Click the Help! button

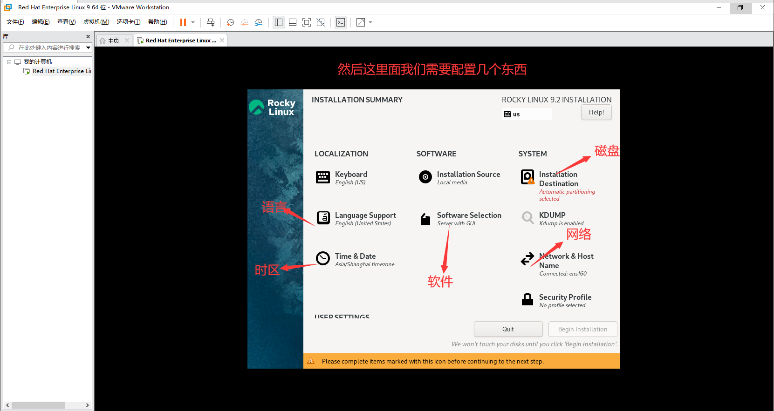pos(596,112)
